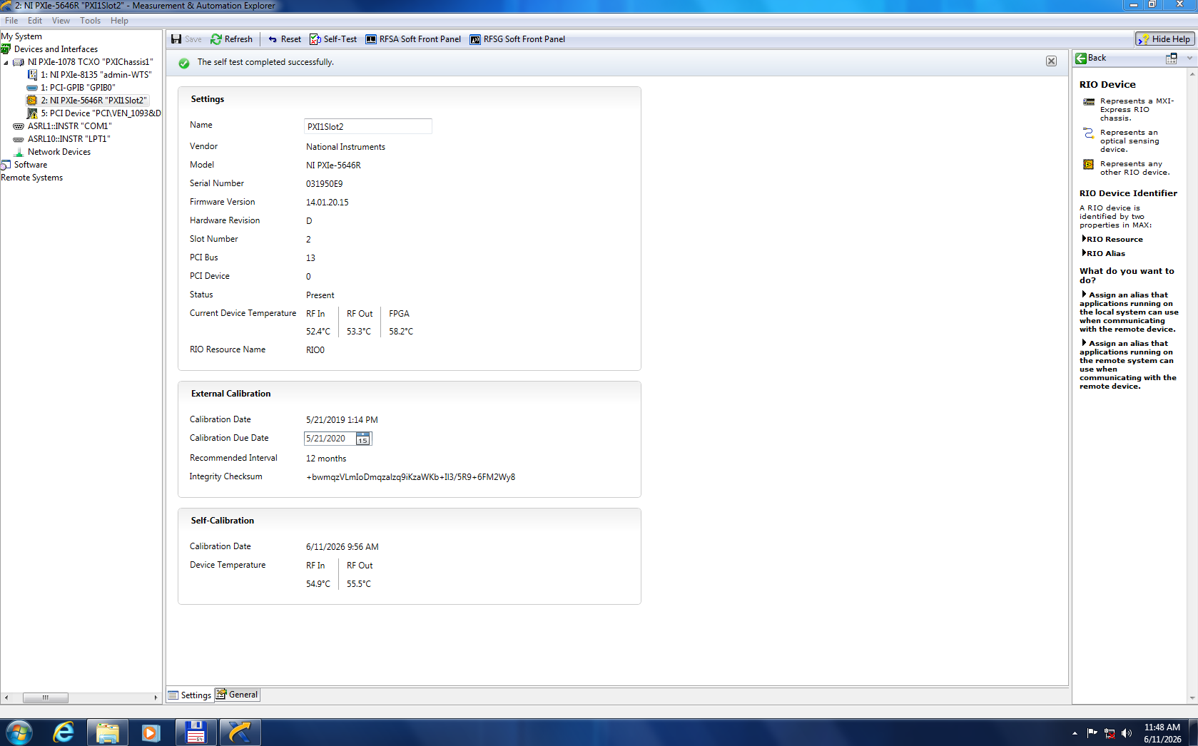Select the Software tree node
Image resolution: width=1198 pixels, height=746 pixels.
[31, 165]
